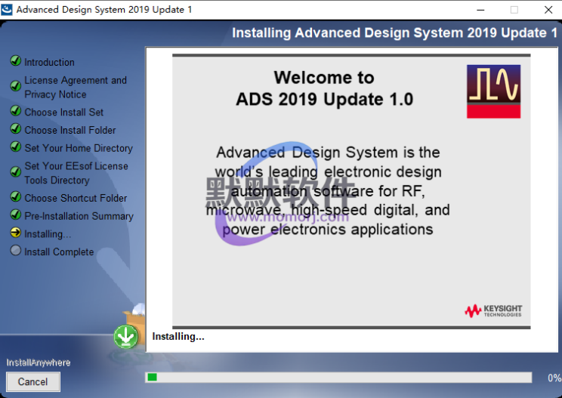Screen dimensions: 562x398
Task: Select the Choose Shortcut Folder step
Action: pos(76,198)
